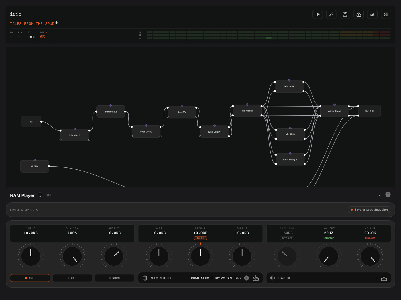
Task: Click the MIDI In output port
Action: tap(49, 166)
